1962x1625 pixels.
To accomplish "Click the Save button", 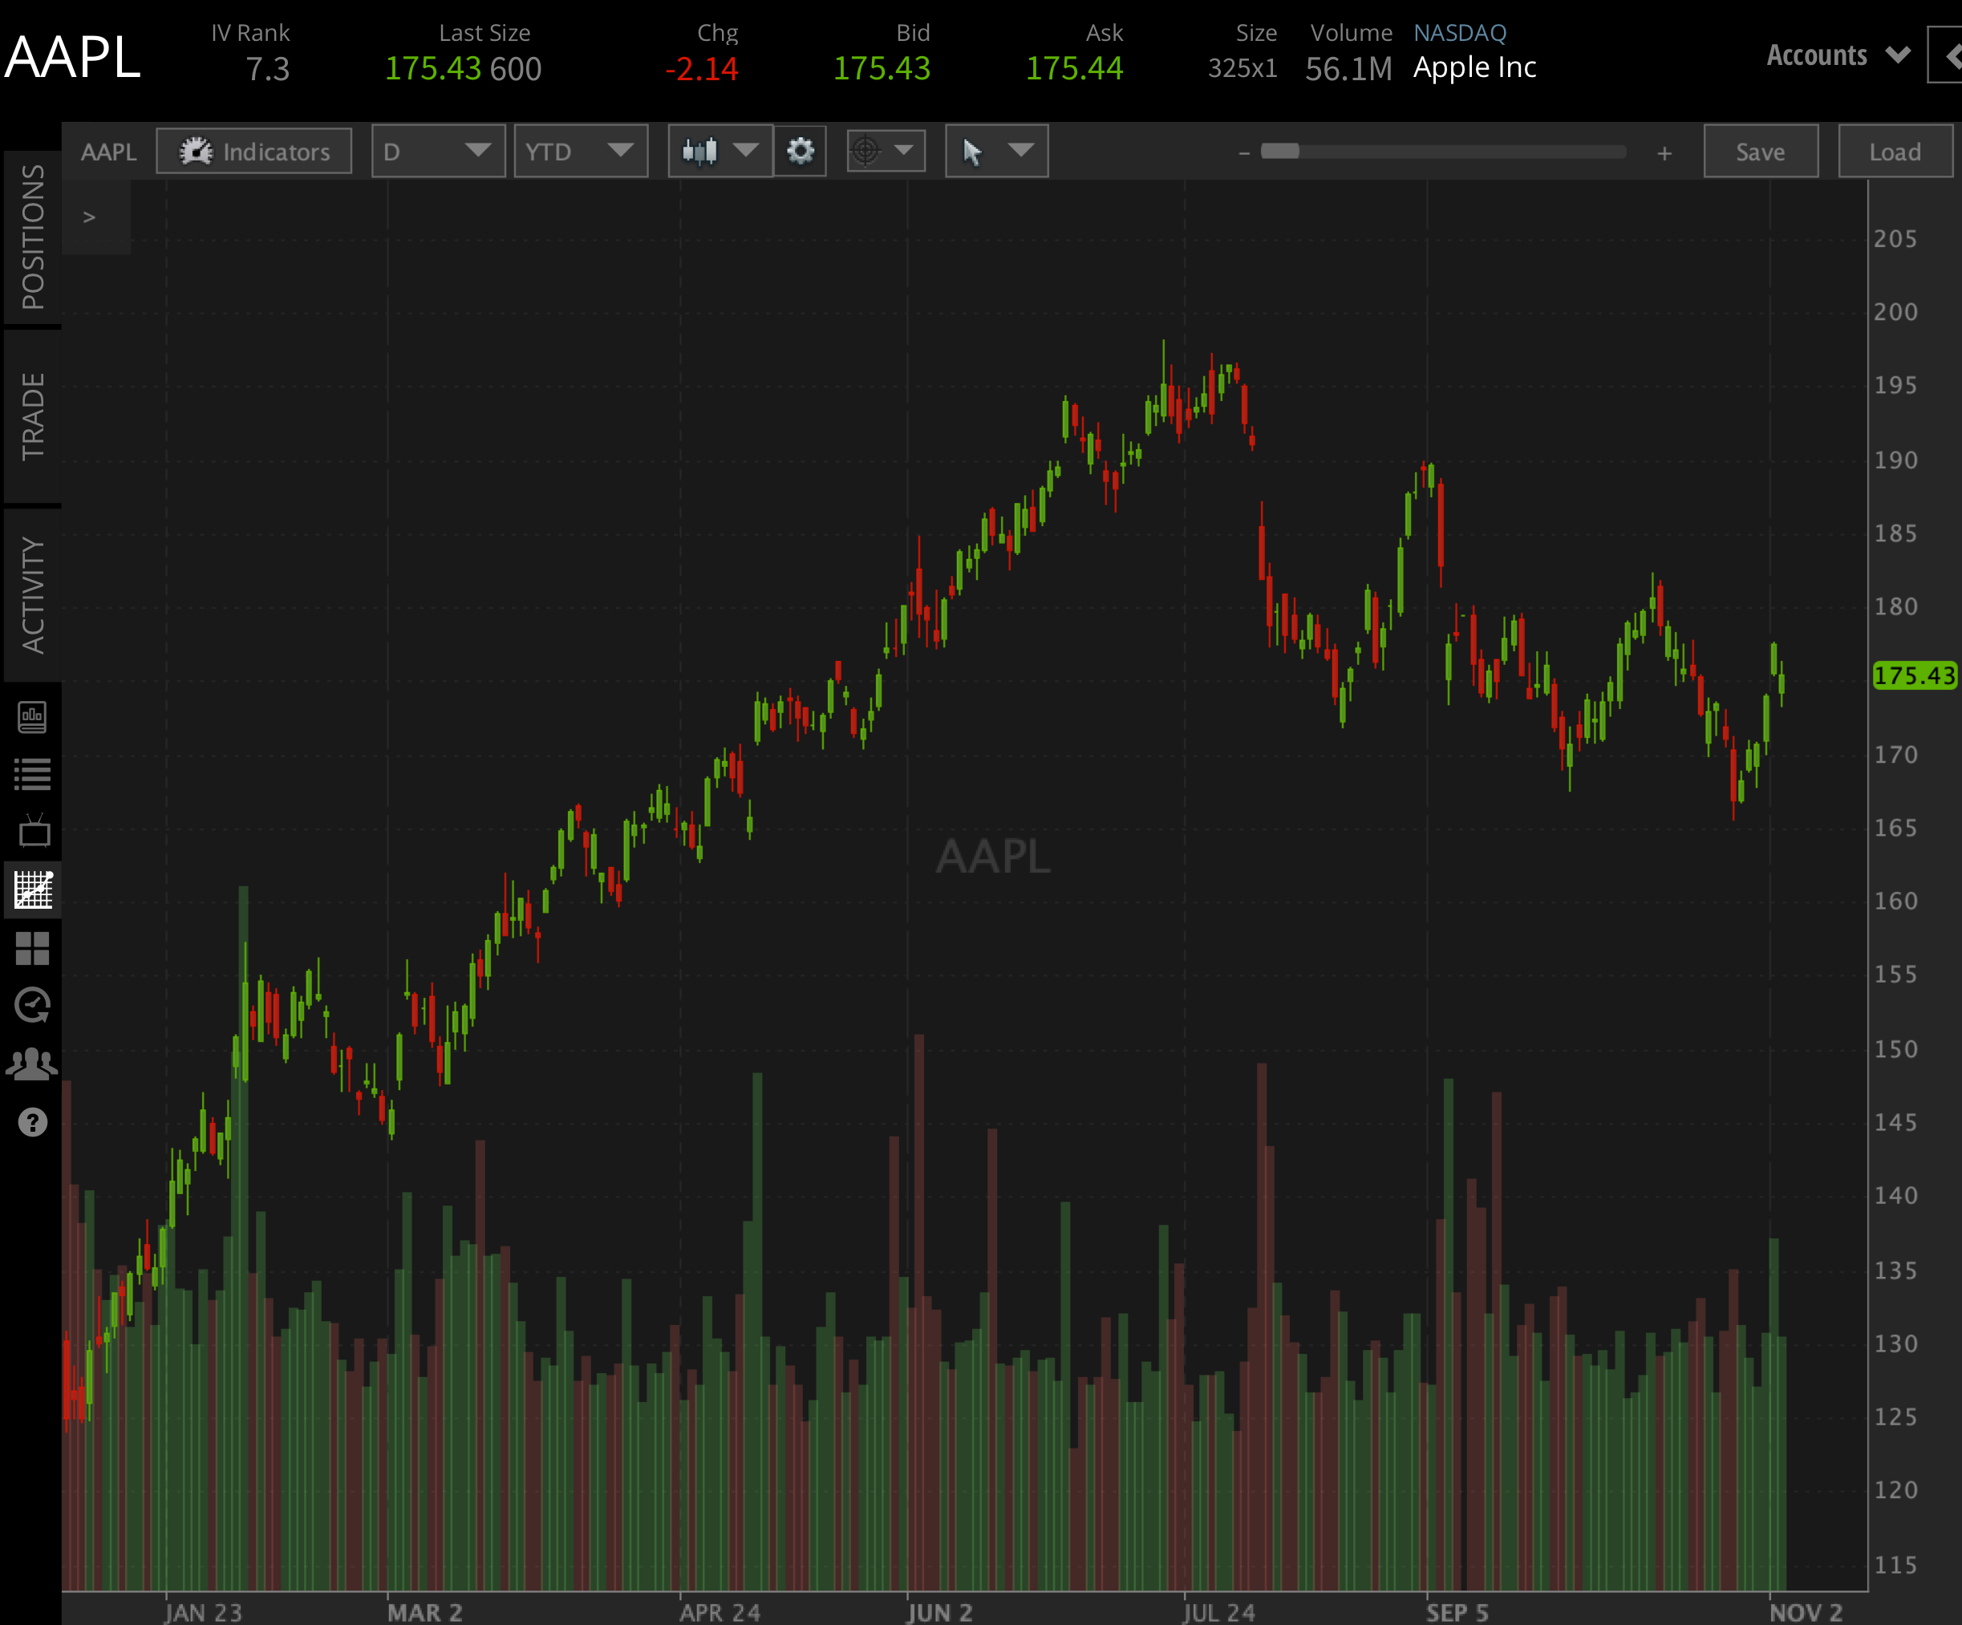I will click(x=1760, y=152).
